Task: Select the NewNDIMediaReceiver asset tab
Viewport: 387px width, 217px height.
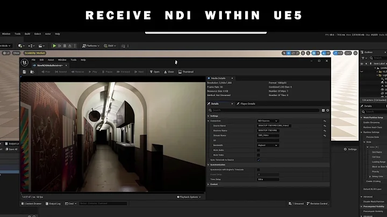Action: click(x=49, y=66)
